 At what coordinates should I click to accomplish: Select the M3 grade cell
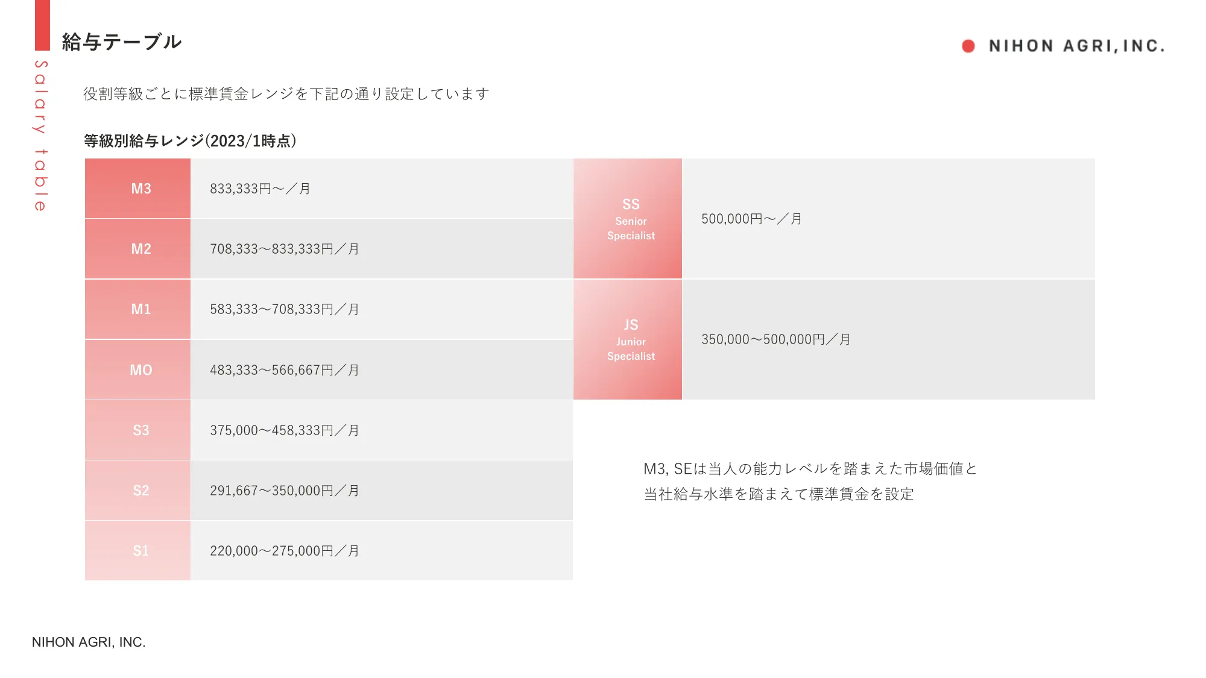[137, 188]
